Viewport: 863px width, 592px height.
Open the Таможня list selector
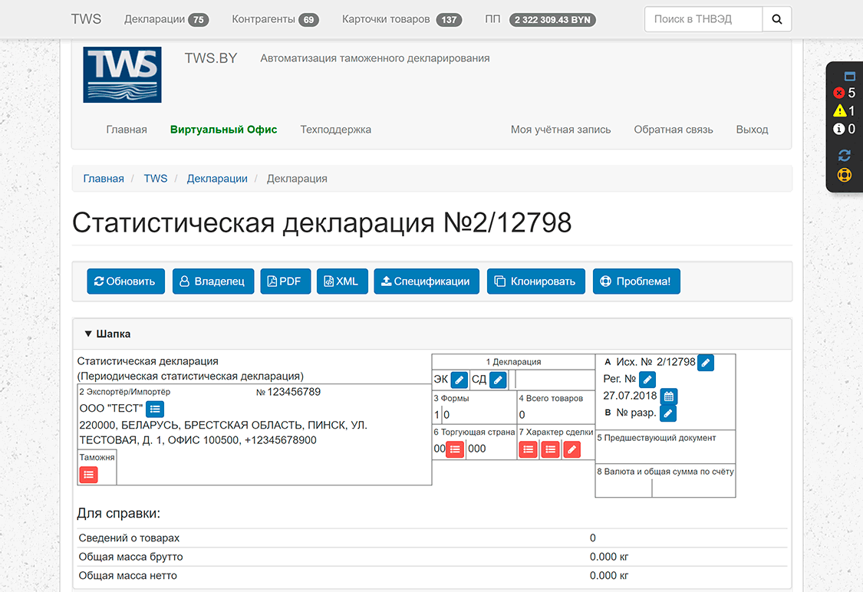tap(89, 475)
